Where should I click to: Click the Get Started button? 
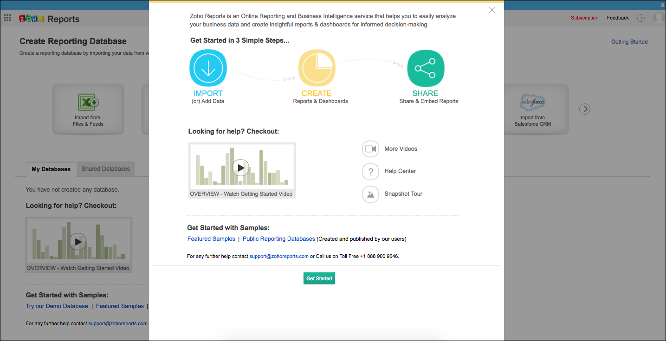[x=319, y=278]
